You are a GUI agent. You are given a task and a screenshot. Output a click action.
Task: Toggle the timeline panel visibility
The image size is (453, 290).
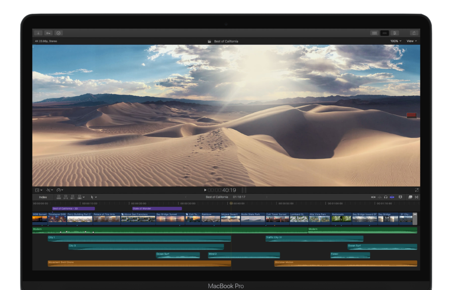[384, 33]
